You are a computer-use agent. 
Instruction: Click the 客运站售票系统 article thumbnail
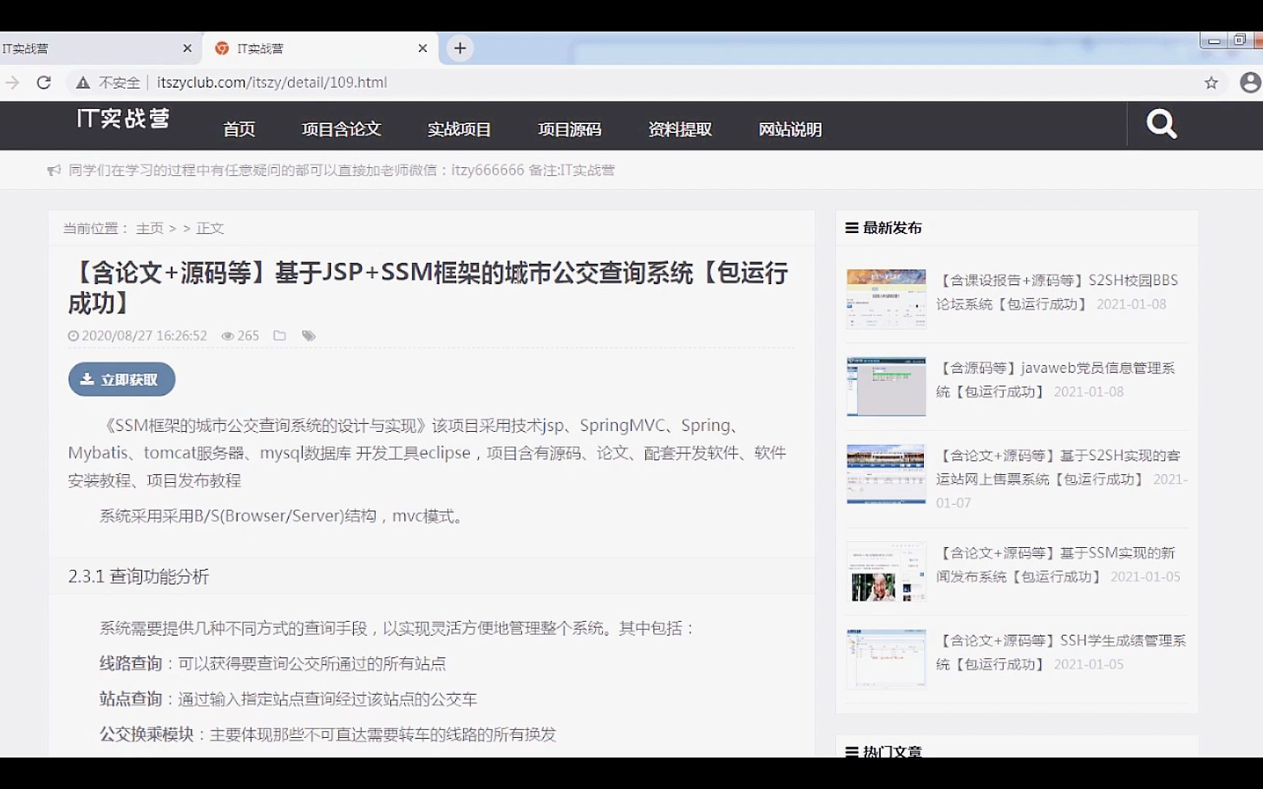tap(886, 474)
